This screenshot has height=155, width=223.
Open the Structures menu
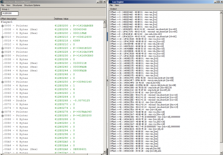coord(17,6)
